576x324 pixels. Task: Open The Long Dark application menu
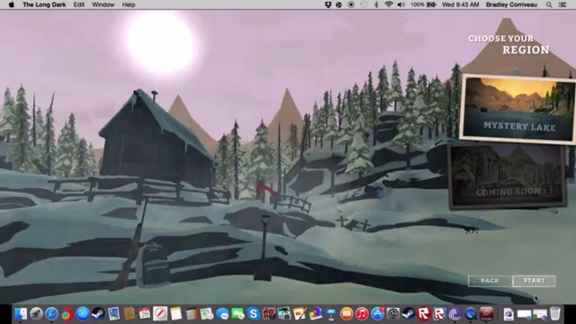(44, 4)
